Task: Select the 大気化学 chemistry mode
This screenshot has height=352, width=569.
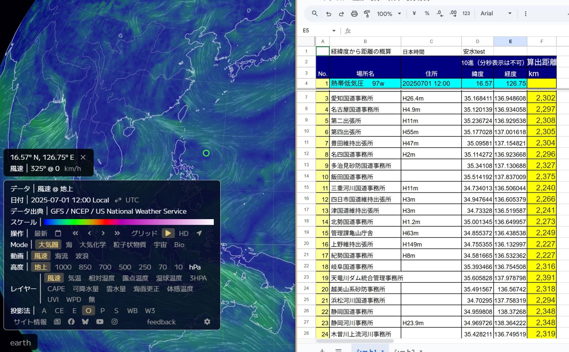Action: tap(92, 244)
